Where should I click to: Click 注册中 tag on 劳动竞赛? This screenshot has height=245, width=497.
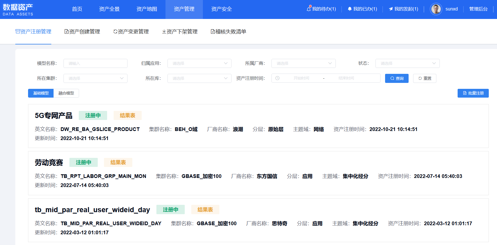tap(84, 162)
